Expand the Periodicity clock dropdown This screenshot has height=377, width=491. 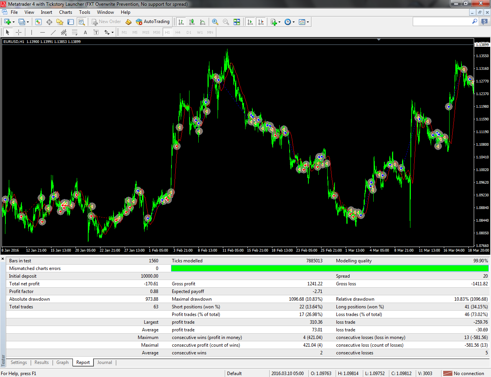tap(294, 22)
